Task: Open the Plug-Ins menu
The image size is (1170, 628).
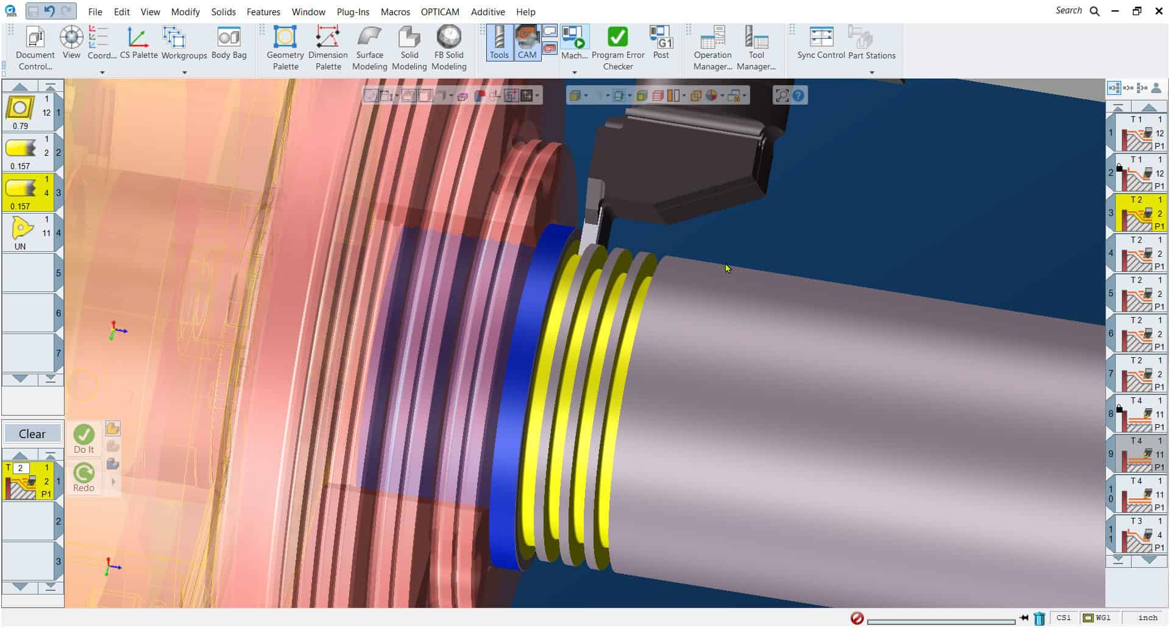Action: pyautogui.click(x=353, y=12)
